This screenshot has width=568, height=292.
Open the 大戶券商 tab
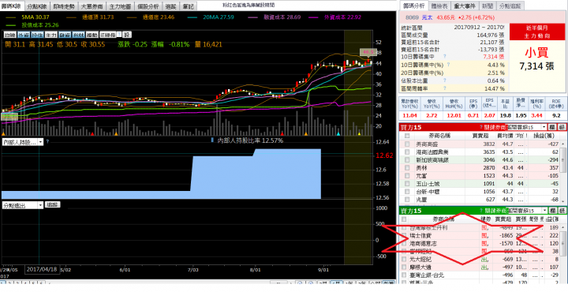(93, 6)
